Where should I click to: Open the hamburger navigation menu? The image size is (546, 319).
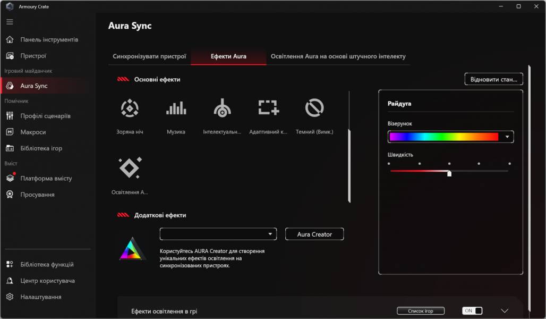click(10, 22)
